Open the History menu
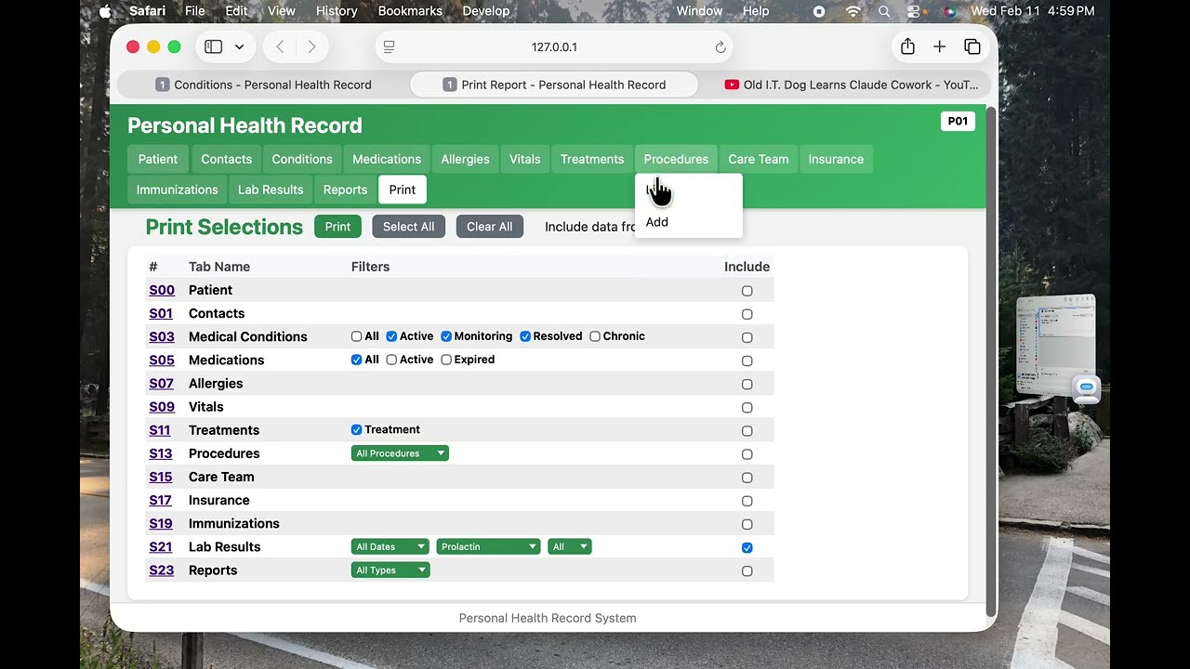The image size is (1190, 669). coord(337,11)
